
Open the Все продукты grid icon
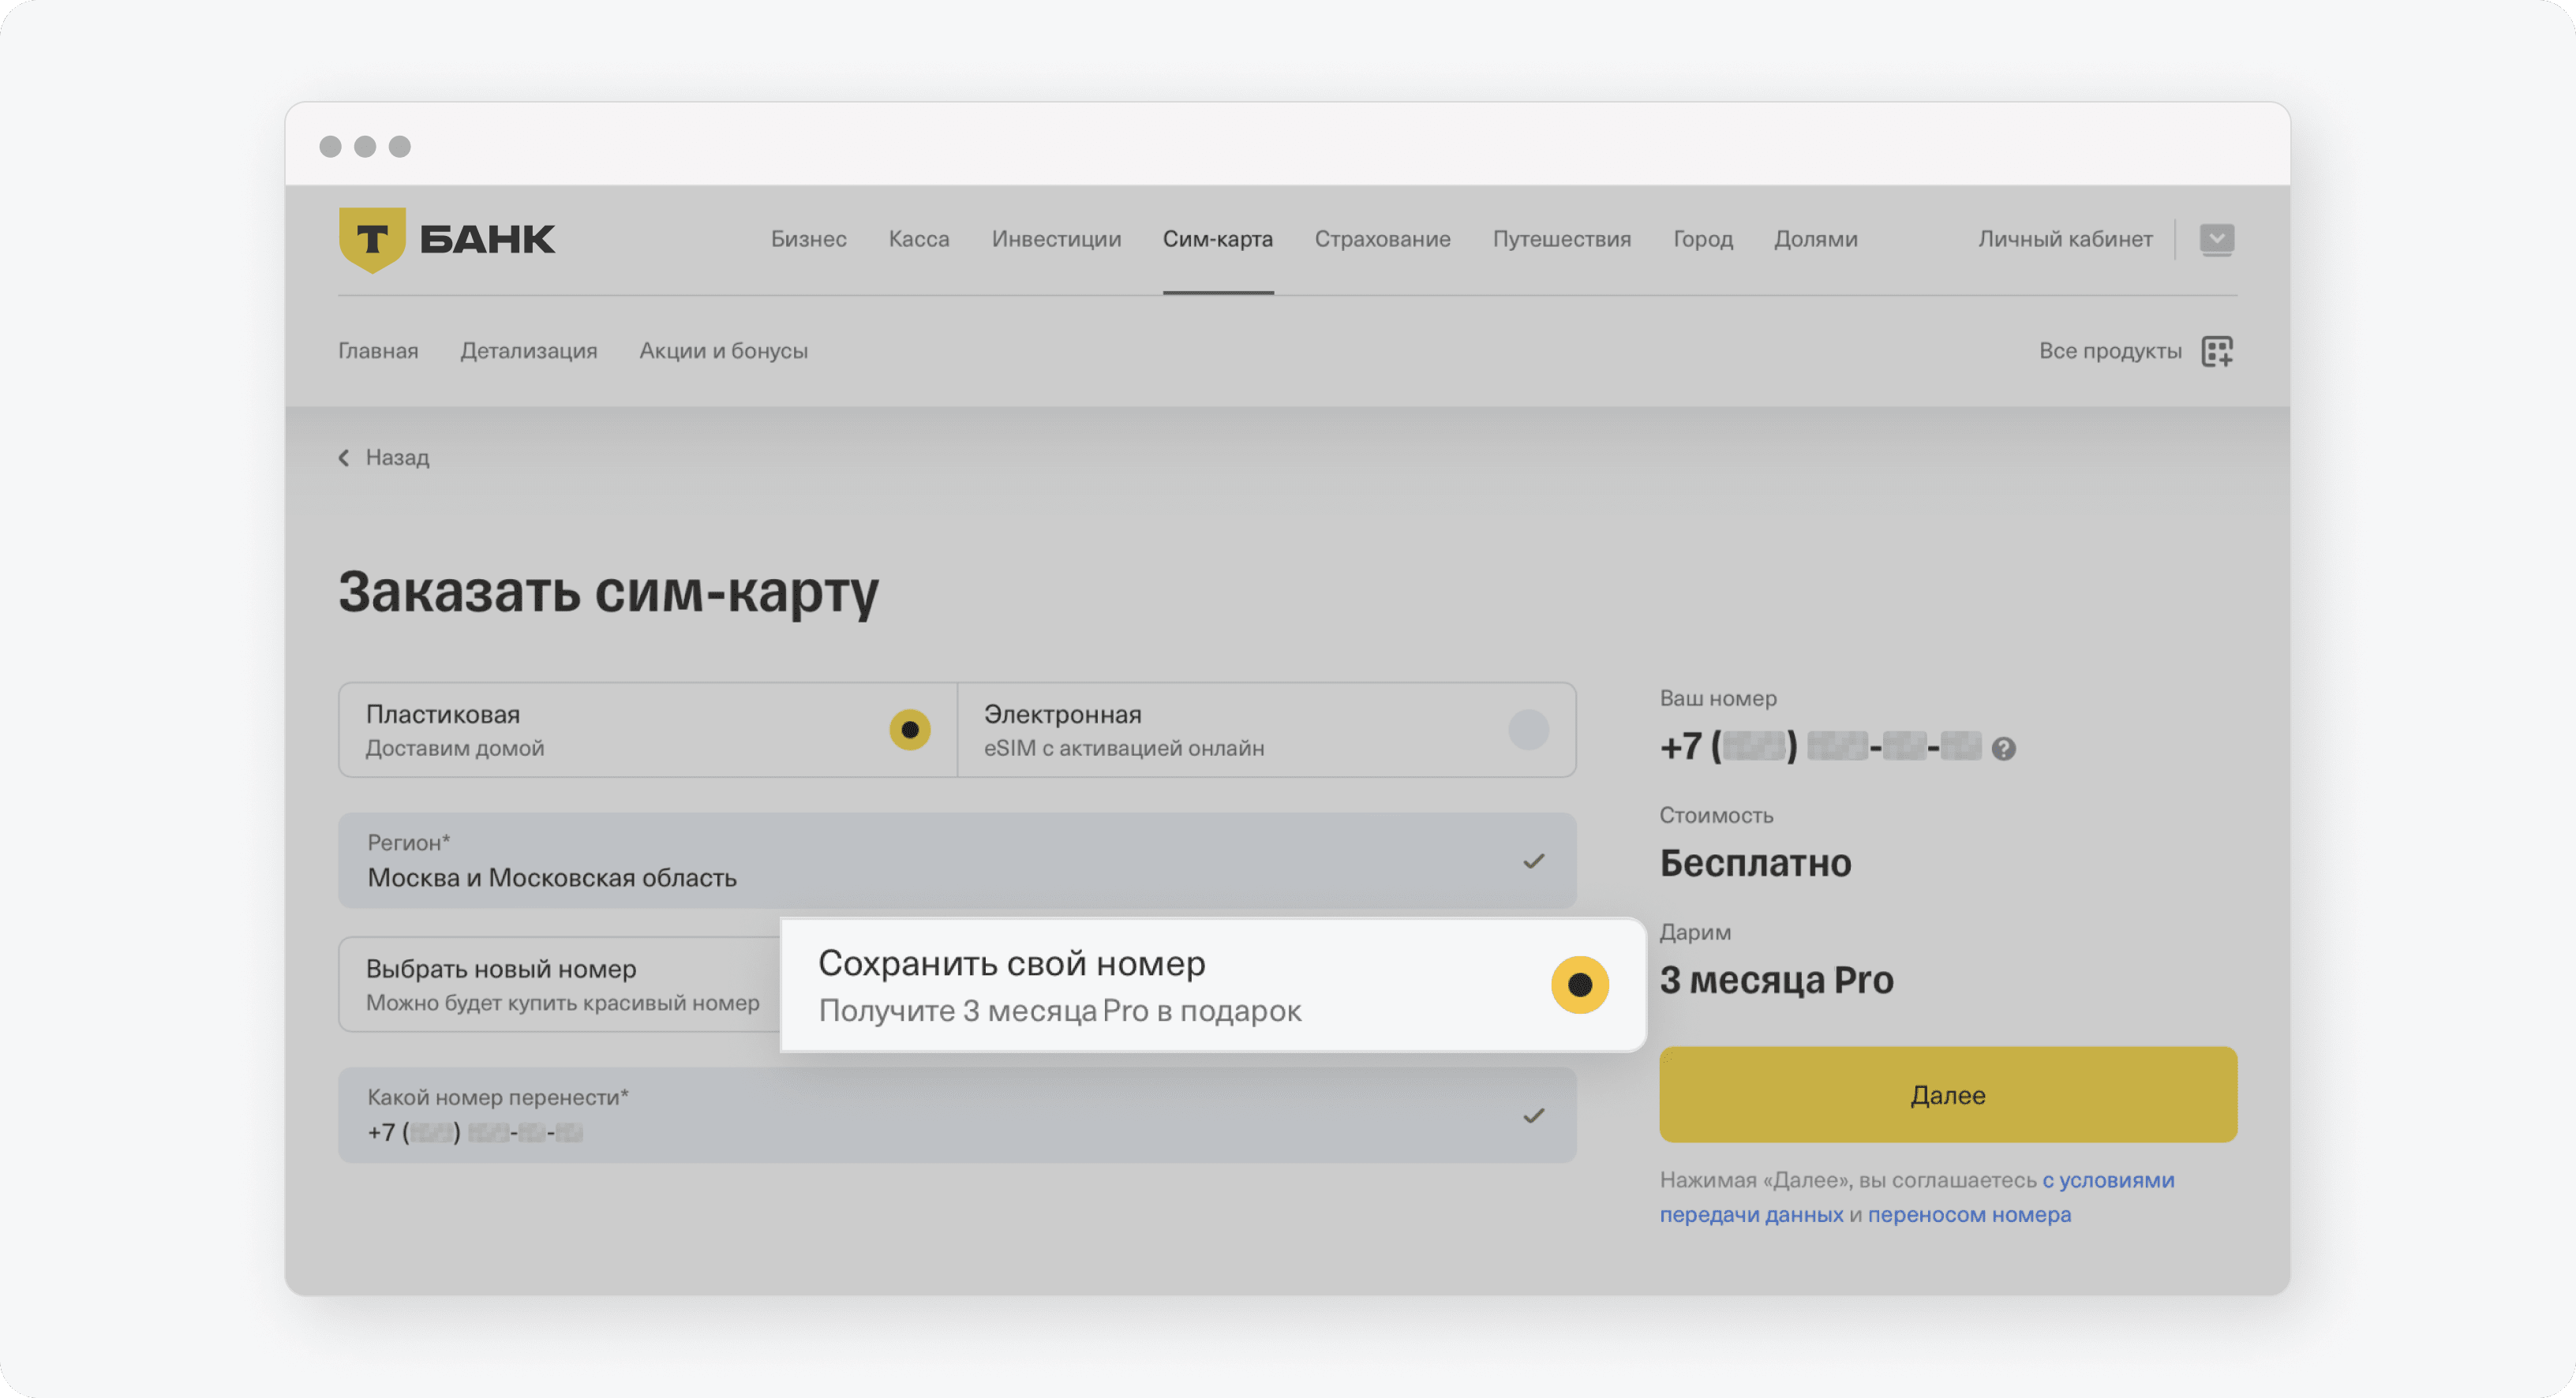(x=2217, y=351)
